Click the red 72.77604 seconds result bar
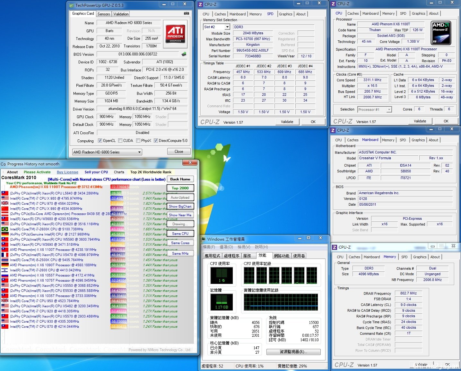 click(x=119, y=187)
